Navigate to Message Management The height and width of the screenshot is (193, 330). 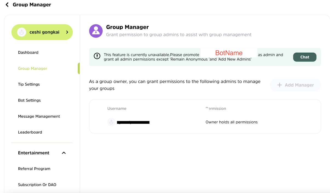39,116
